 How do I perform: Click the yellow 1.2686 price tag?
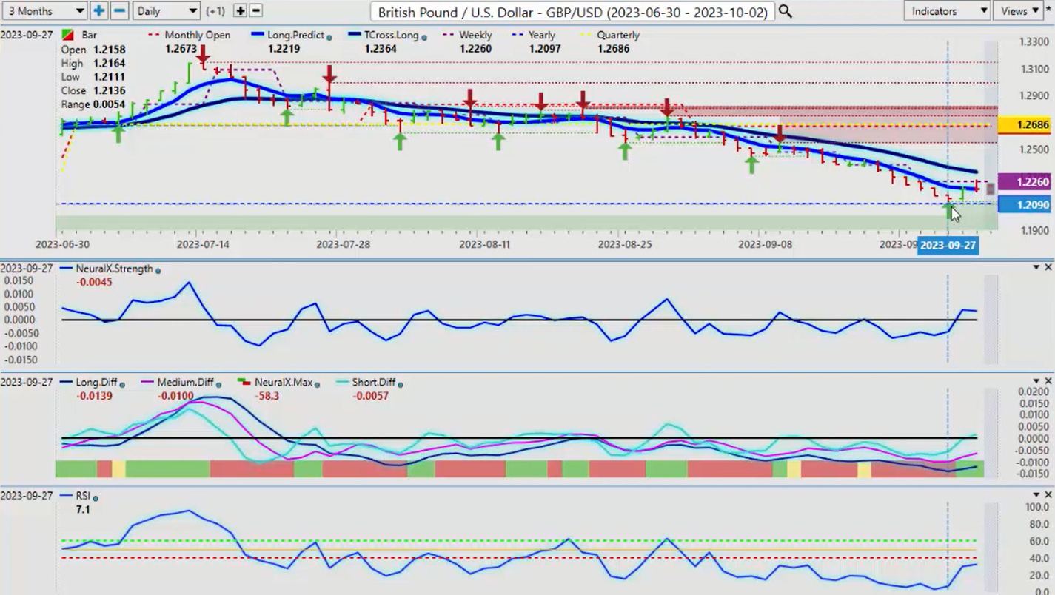[x=1025, y=125]
